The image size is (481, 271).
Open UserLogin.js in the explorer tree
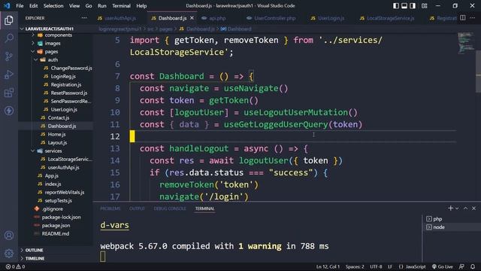pos(64,110)
